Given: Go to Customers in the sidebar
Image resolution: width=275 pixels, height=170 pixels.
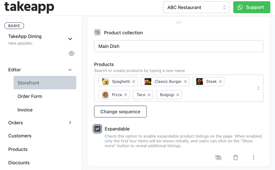Looking at the screenshot, I should (20, 136).
